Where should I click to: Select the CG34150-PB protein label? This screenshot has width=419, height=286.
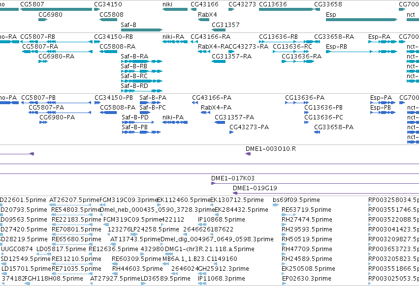(114, 98)
